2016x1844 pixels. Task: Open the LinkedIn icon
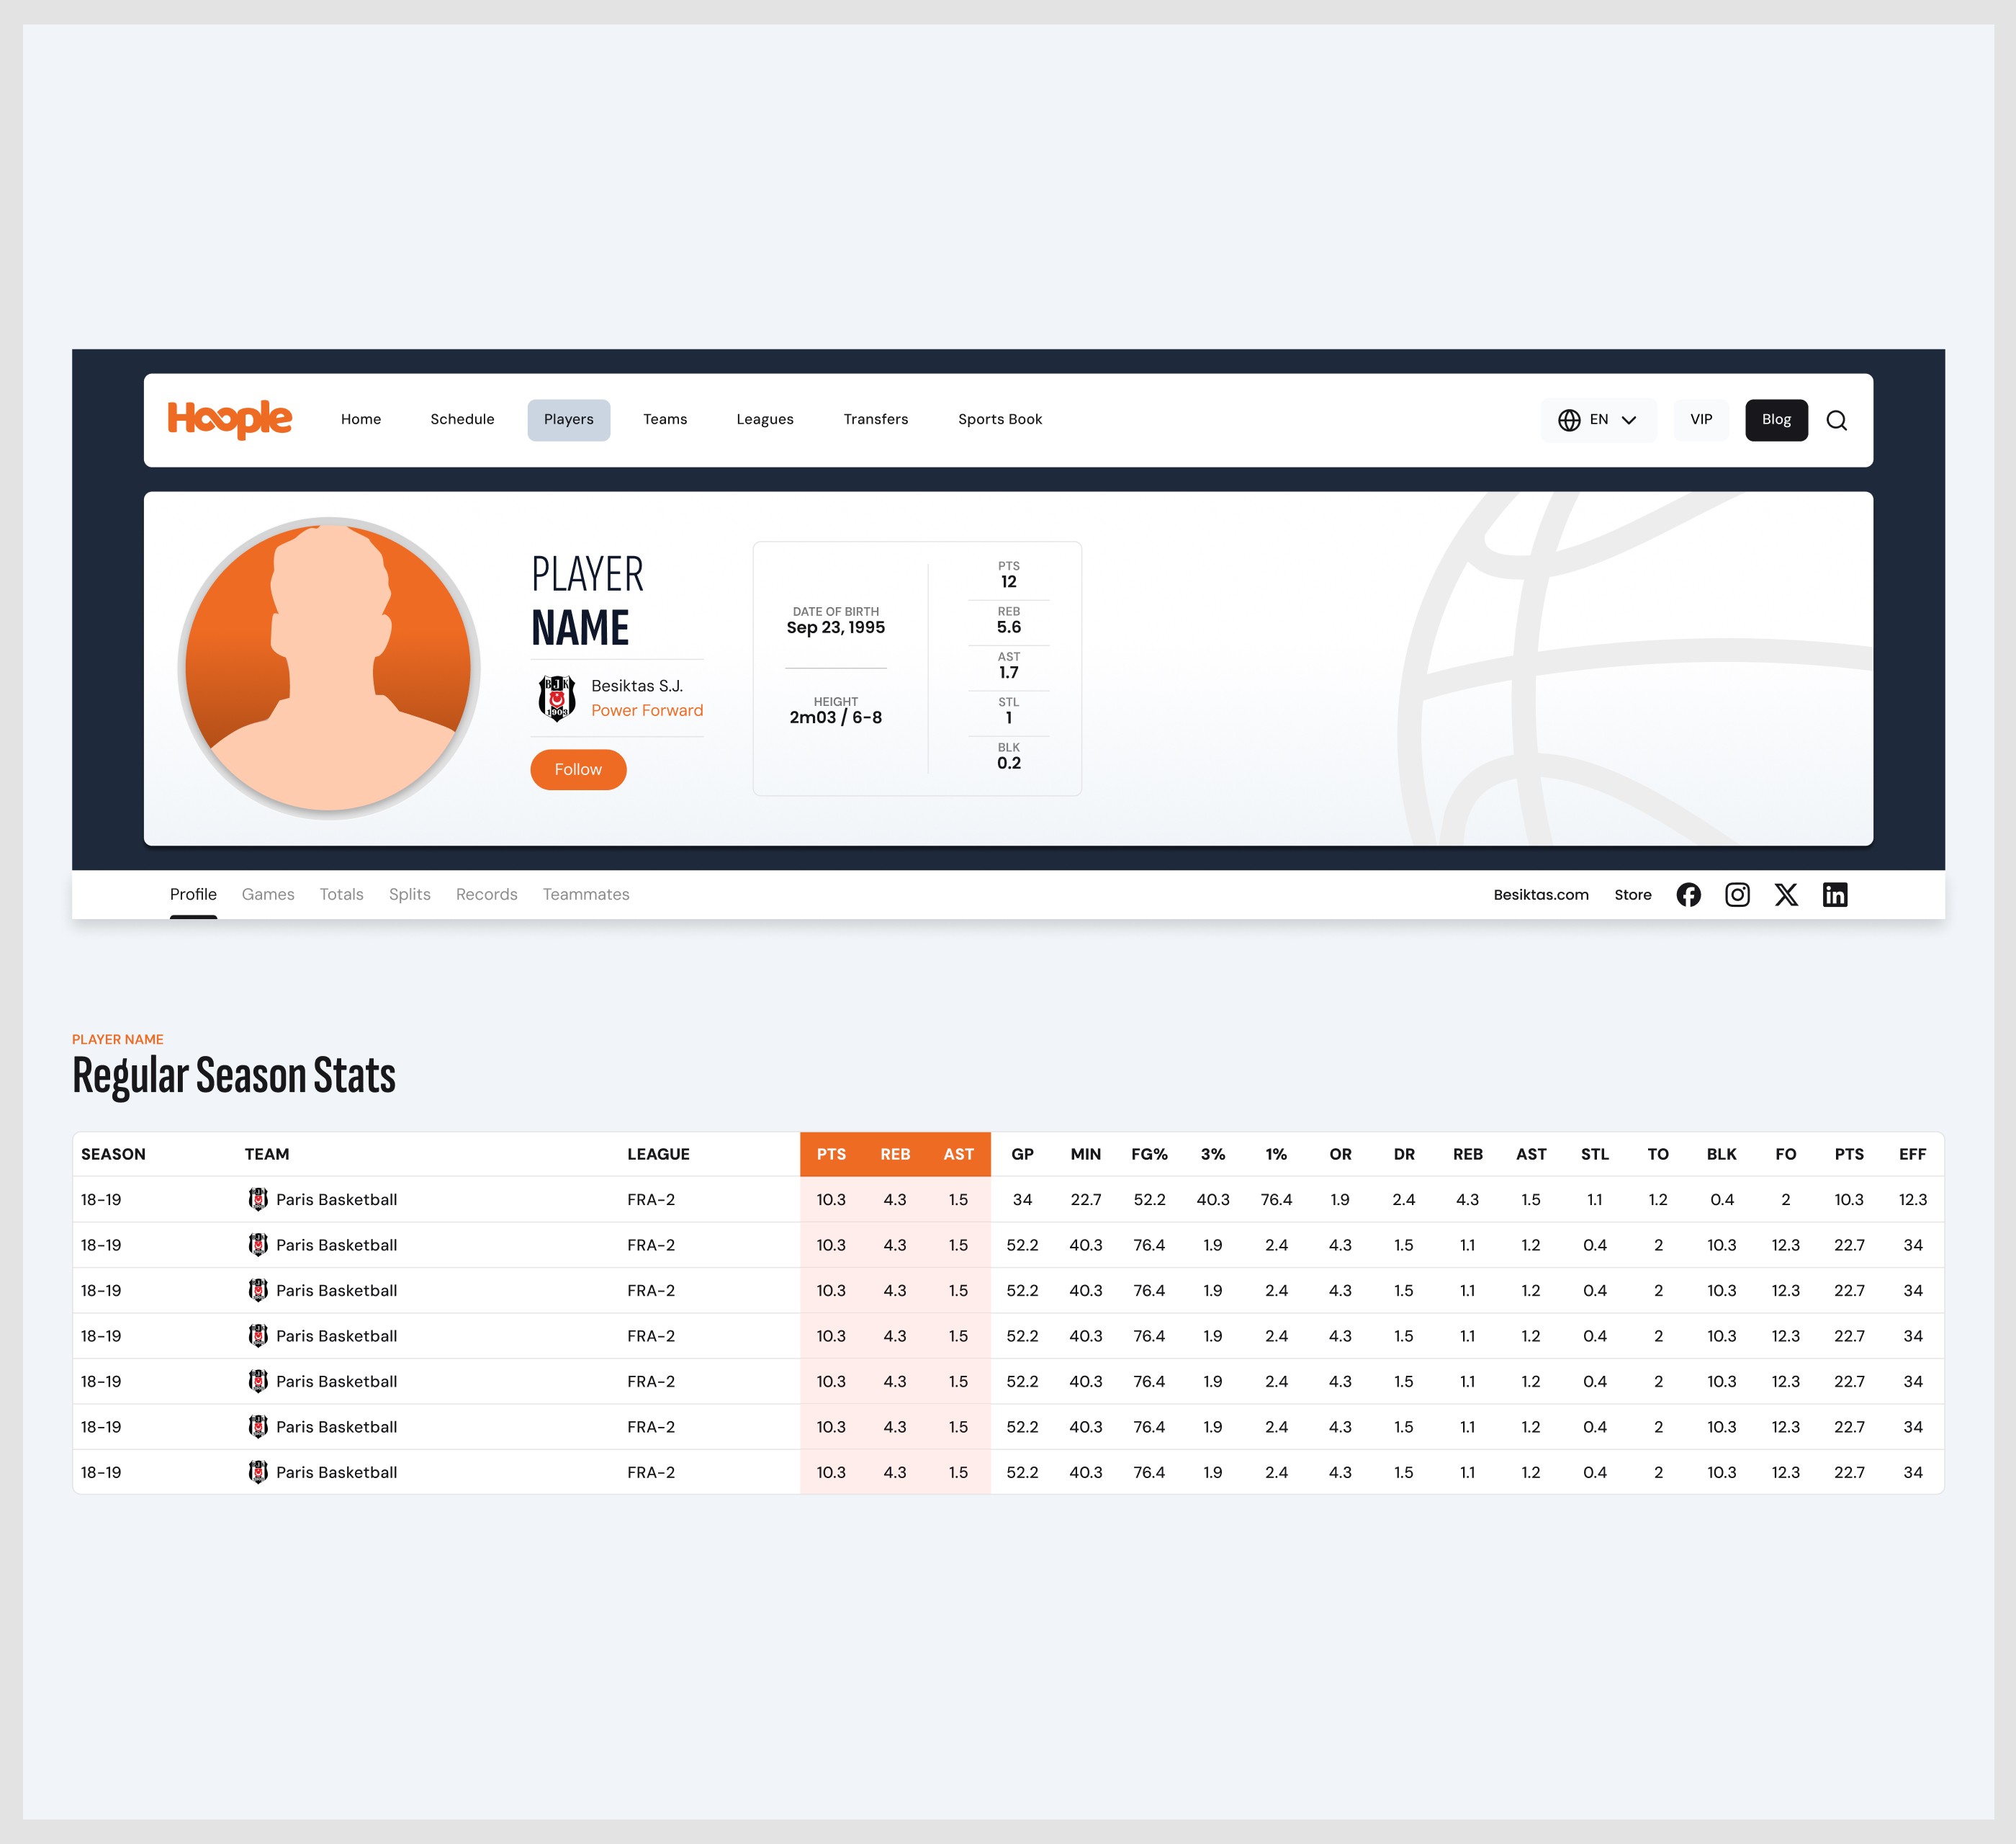1835,895
